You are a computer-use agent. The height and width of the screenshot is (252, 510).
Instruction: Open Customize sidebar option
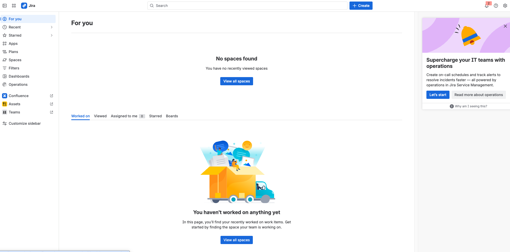(25, 123)
